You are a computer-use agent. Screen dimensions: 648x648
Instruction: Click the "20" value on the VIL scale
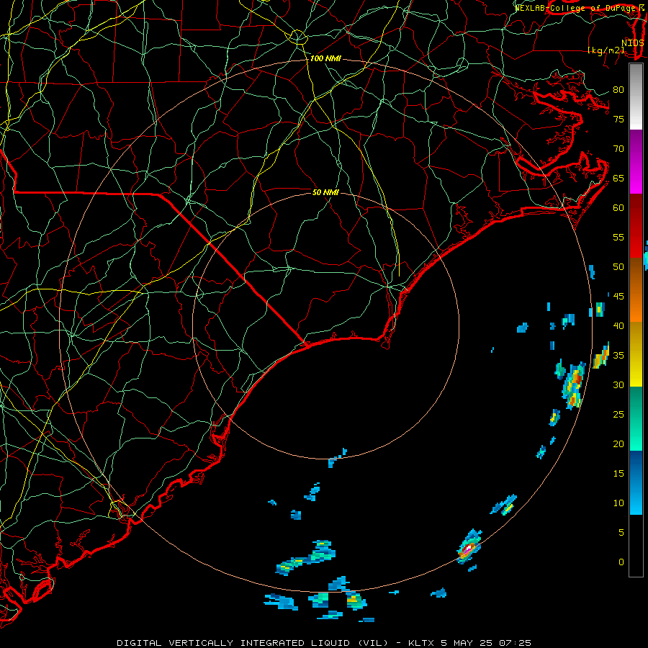(618, 444)
